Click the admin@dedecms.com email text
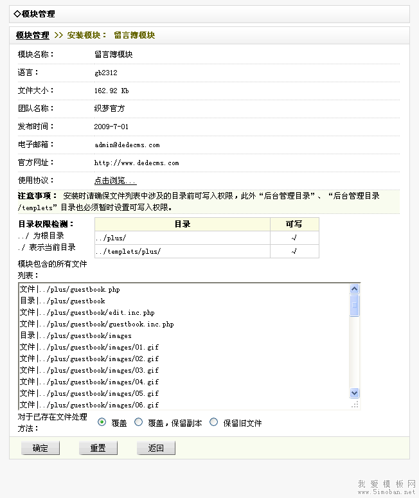The height and width of the screenshot is (498, 419). point(127,145)
